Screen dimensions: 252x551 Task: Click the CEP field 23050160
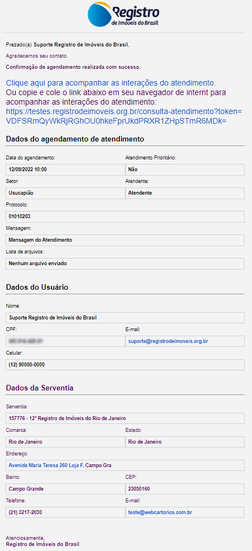click(185, 489)
